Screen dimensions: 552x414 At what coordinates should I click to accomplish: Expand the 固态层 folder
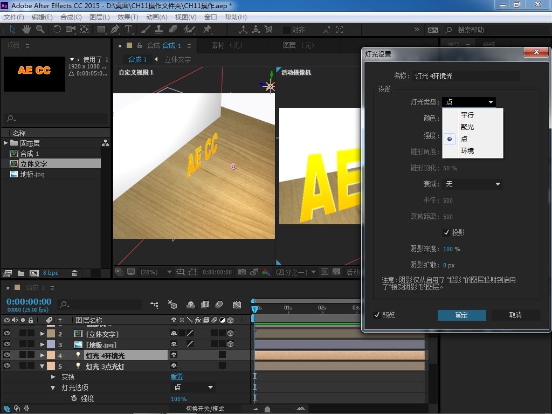coord(5,143)
